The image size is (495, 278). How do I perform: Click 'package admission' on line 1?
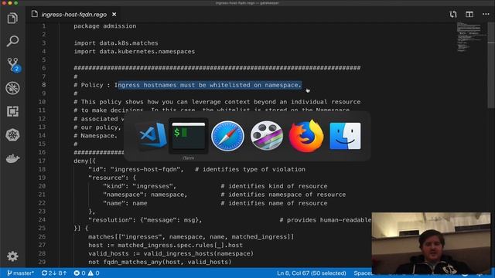[105, 26]
